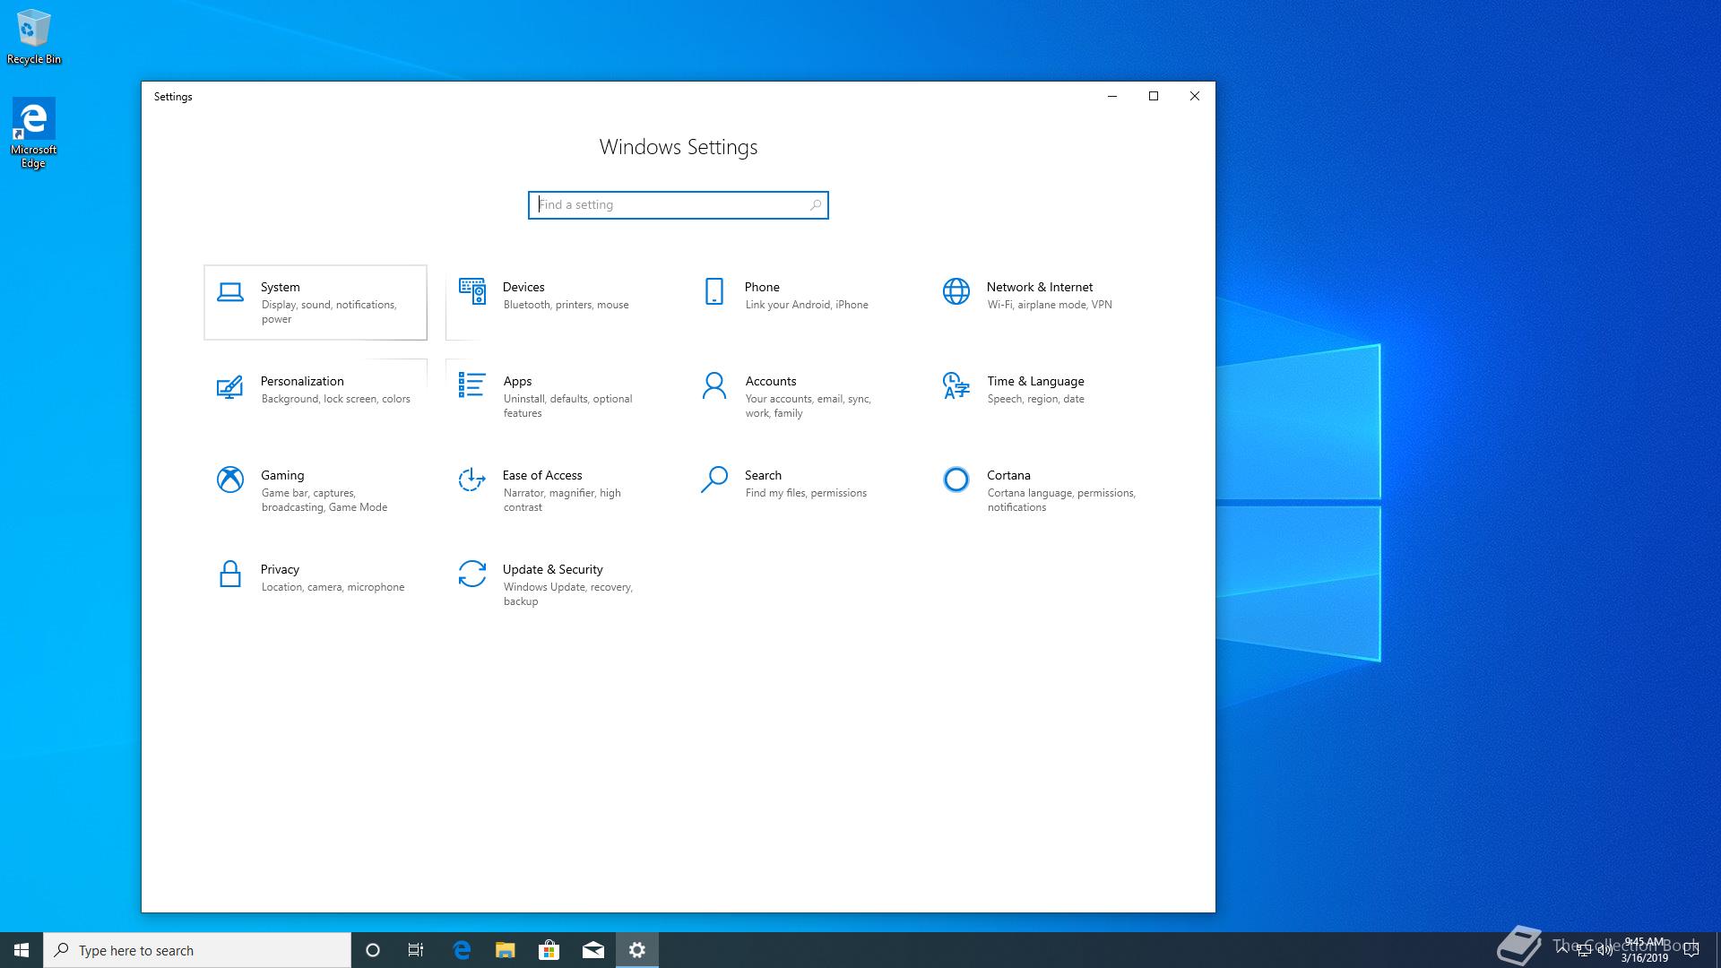This screenshot has width=1721, height=968.
Task: Open the Phone category title
Action: [762, 287]
